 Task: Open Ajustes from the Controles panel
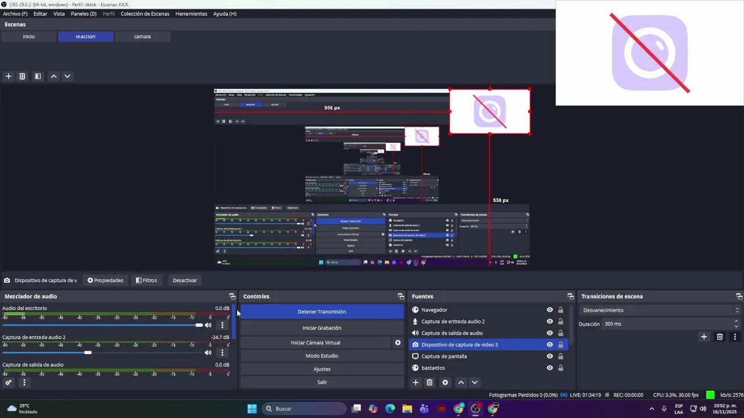coord(322,369)
